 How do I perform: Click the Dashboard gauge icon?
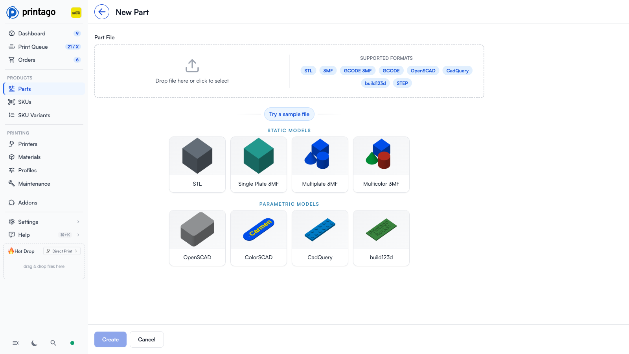pos(12,33)
